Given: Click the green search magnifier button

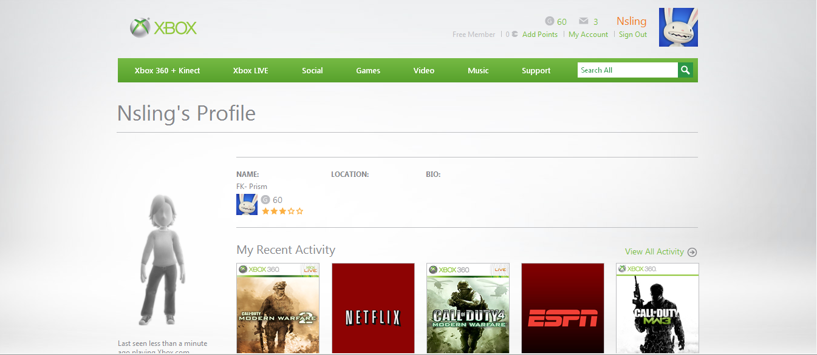Looking at the screenshot, I should pyautogui.click(x=686, y=70).
